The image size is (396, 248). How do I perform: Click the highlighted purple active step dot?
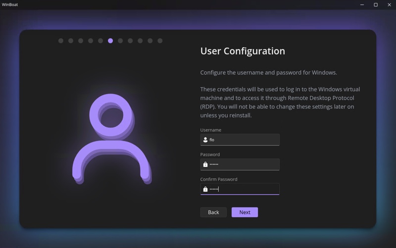click(x=110, y=41)
